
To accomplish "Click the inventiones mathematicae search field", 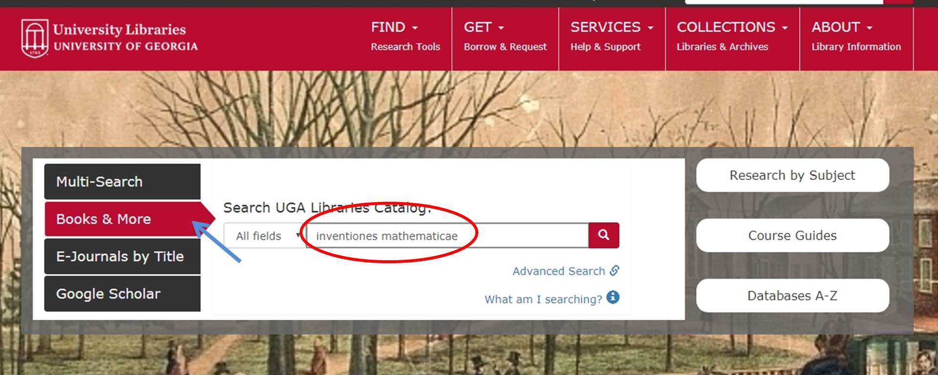I will click(448, 236).
